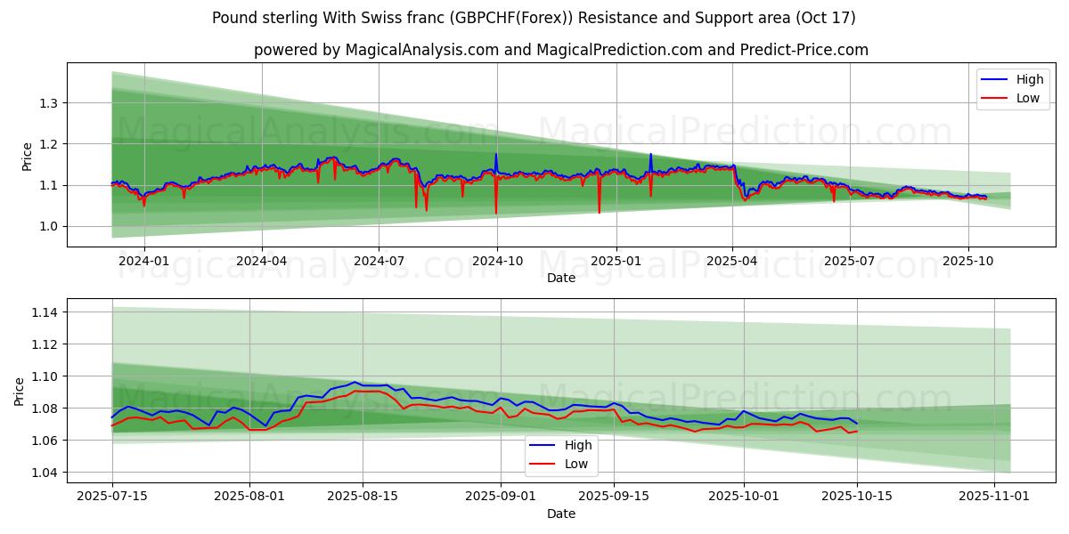
Task: Click the Pound sterling With Swiss franc chart title
Action: pyautogui.click(x=534, y=18)
